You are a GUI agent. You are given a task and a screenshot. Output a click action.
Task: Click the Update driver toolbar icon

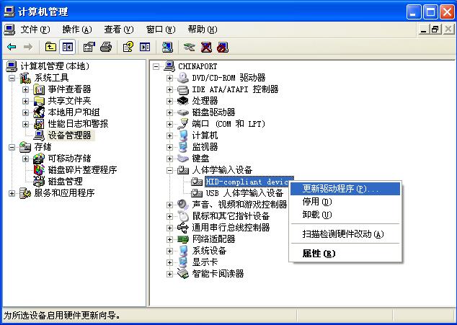point(189,47)
